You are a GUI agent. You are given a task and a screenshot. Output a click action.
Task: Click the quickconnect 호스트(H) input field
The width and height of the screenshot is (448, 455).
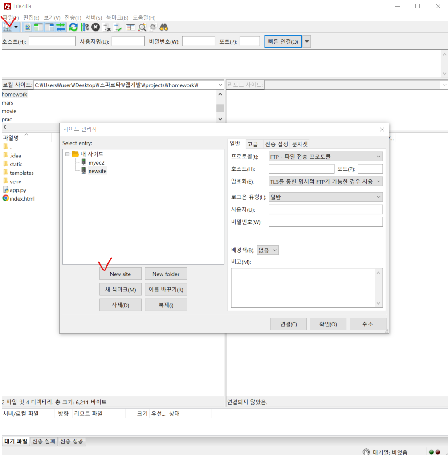tap(52, 41)
